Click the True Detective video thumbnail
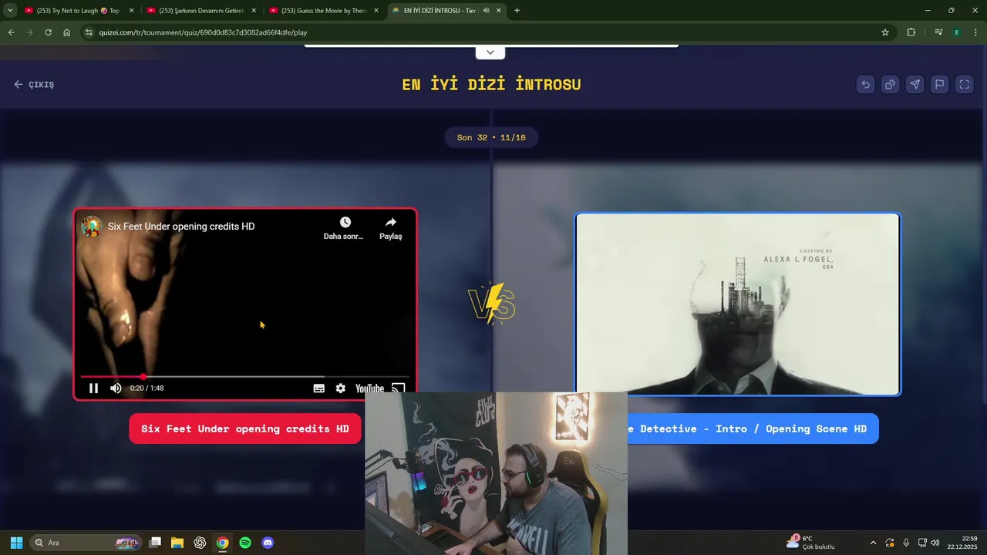 point(738,304)
